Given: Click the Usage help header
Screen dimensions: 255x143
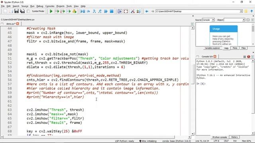Looking at the screenshot, I should coord(224,29).
